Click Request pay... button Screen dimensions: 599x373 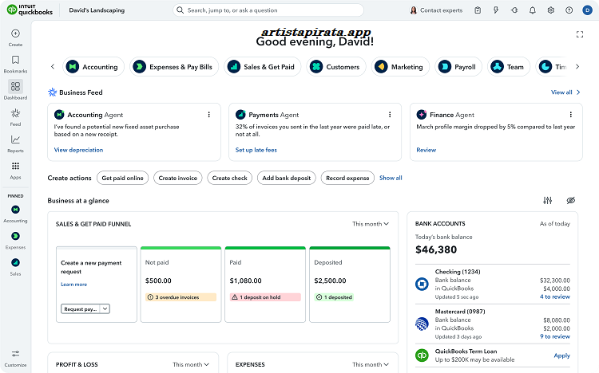coord(81,308)
